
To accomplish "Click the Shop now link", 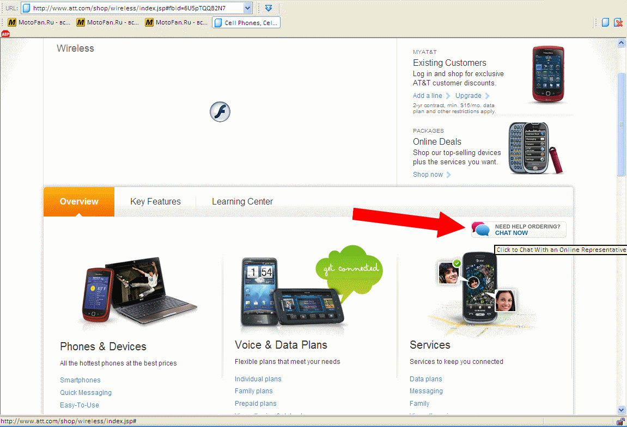I will click(x=428, y=175).
